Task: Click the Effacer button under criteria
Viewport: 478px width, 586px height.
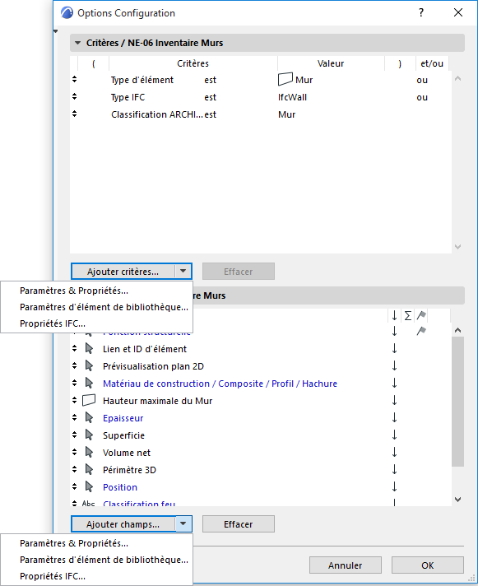Action: coord(239,272)
